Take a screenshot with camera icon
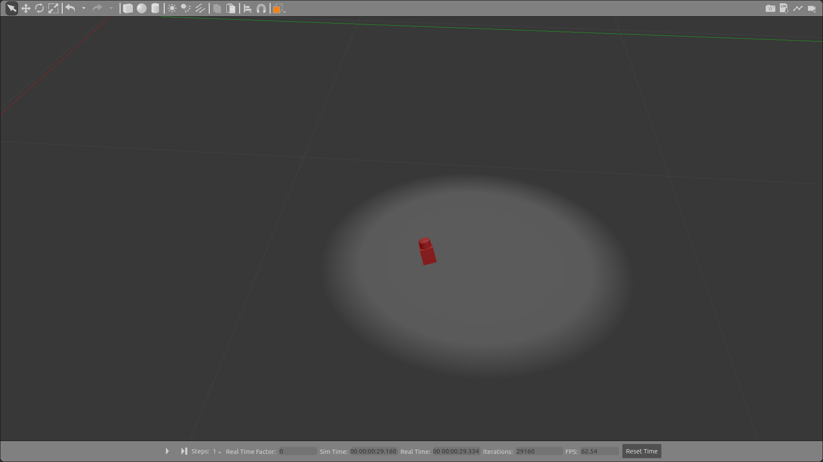Viewport: 823px width, 462px height. click(x=770, y=8)
